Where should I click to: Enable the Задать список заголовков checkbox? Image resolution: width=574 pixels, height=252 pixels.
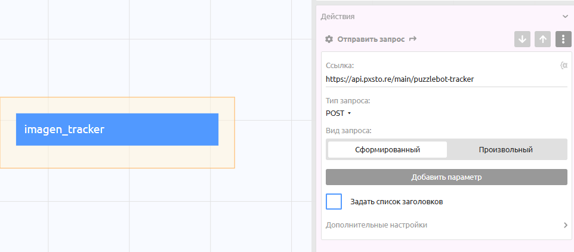coord(334,201)
